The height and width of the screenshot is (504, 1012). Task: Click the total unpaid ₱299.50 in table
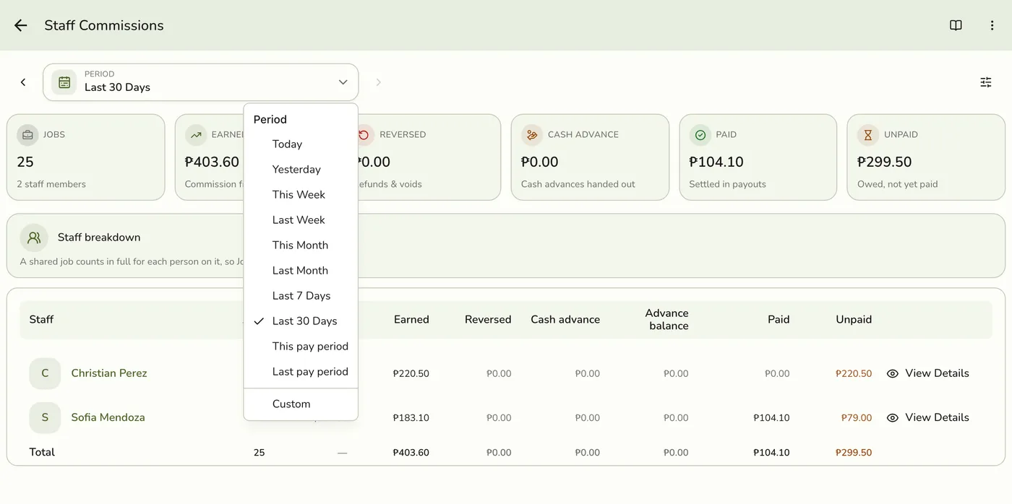pyautogui.click(x=854, y=453)
